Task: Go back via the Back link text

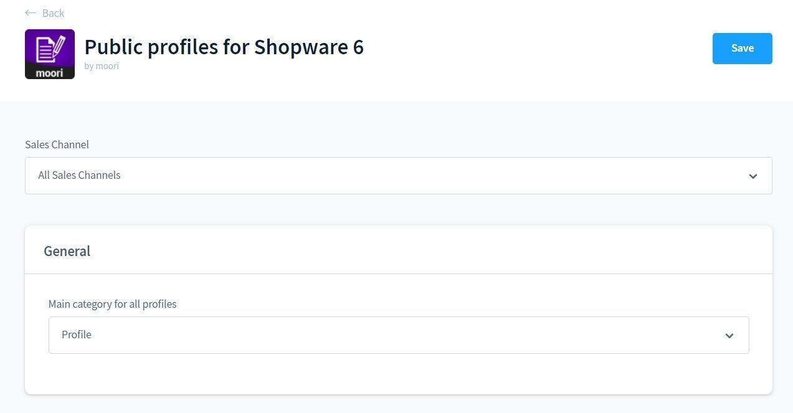Action: click(x=53, y=13)
